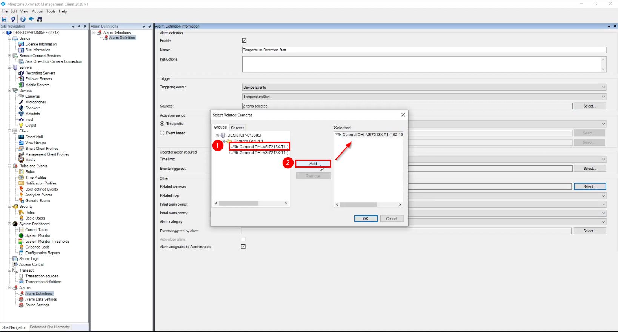Click Select for Events triggered by alarm
The width and height of the screenshot is (618, 332).
pos(590,231)
